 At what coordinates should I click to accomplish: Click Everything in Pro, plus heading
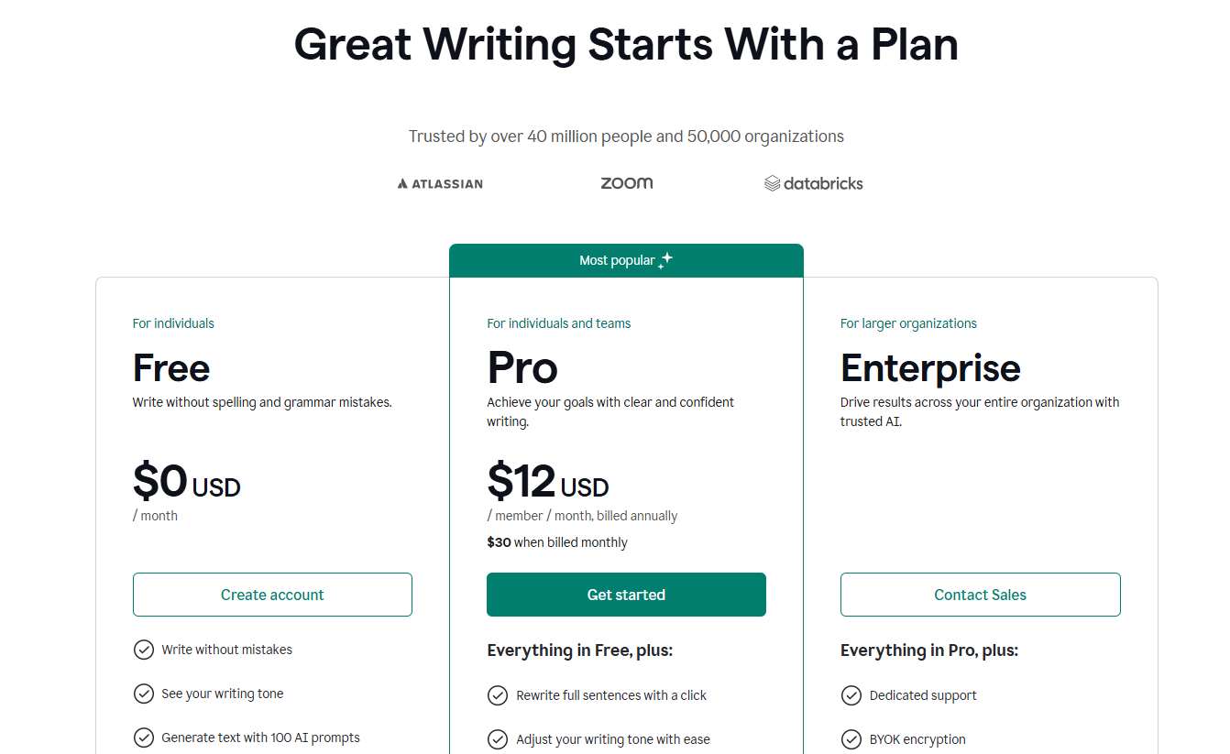928,650
